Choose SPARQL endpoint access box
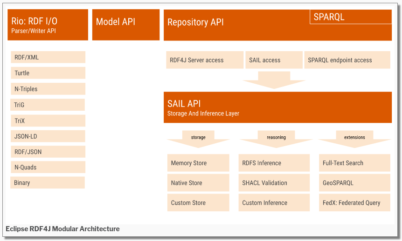This screenshot has width=402, height=241. pos(347,60)
